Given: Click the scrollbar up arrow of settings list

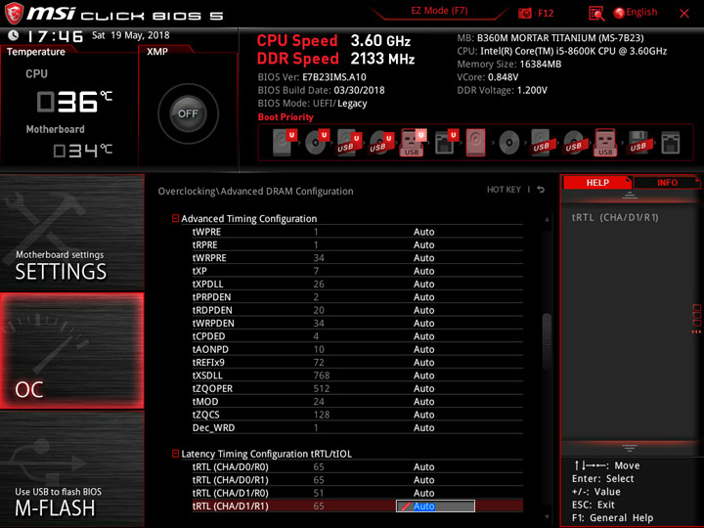Looking at the screenshot, I should (x=547, y=220).
